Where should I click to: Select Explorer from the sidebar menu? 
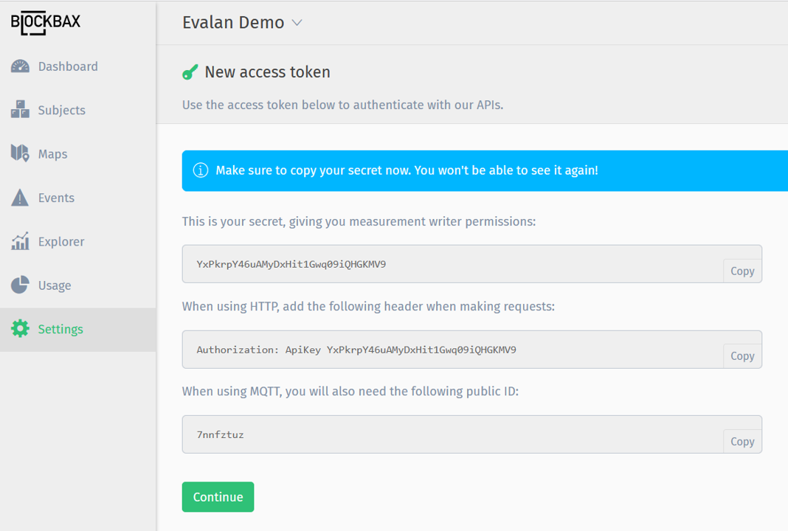[61, 241]
